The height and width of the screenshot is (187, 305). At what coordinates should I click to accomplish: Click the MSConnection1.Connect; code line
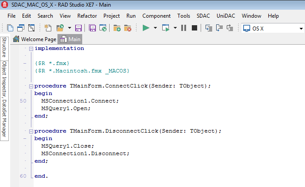(x=80, y=101)
